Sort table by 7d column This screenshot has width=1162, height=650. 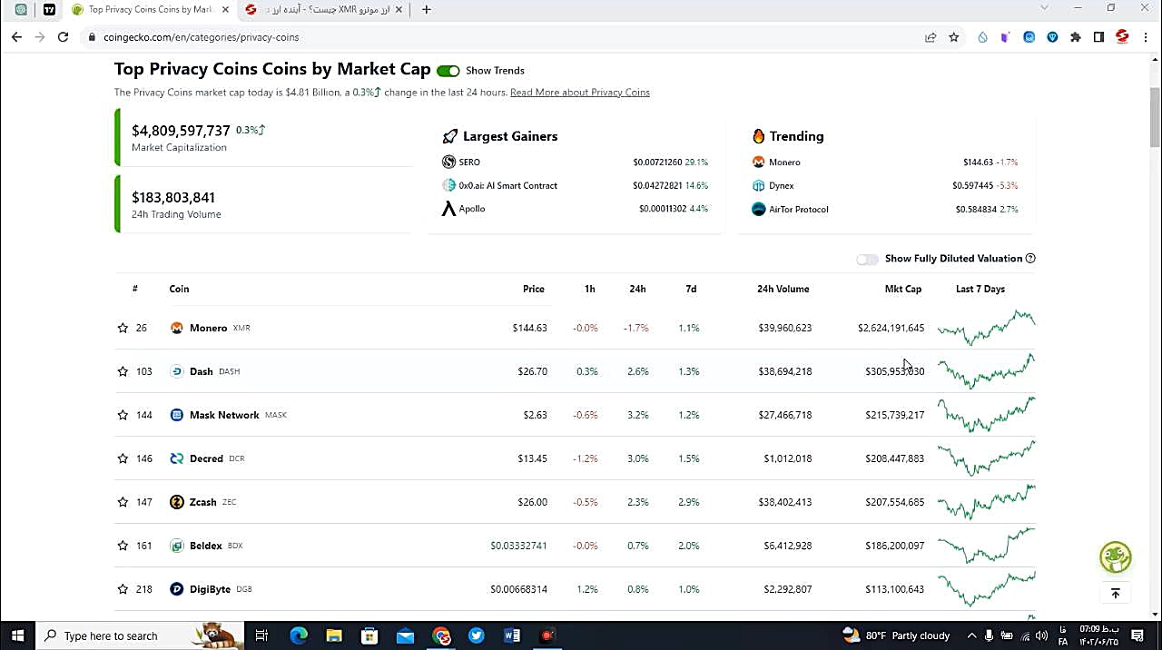[x=691, y=289]
